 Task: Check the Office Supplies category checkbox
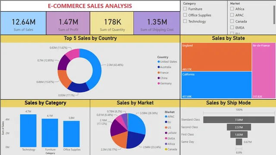tap(185, 15)
